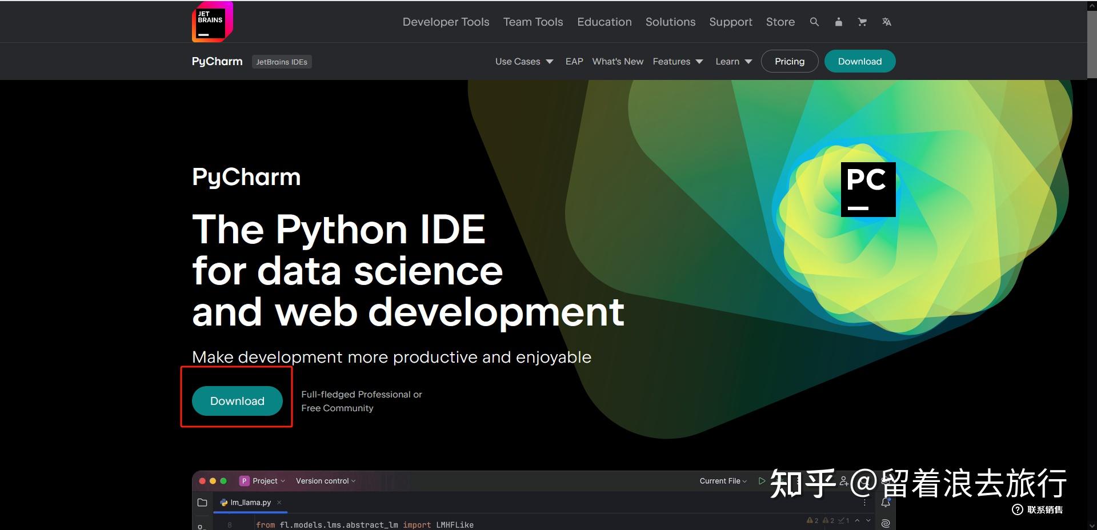Click the Python file icon on lm_llama.py

223,502
